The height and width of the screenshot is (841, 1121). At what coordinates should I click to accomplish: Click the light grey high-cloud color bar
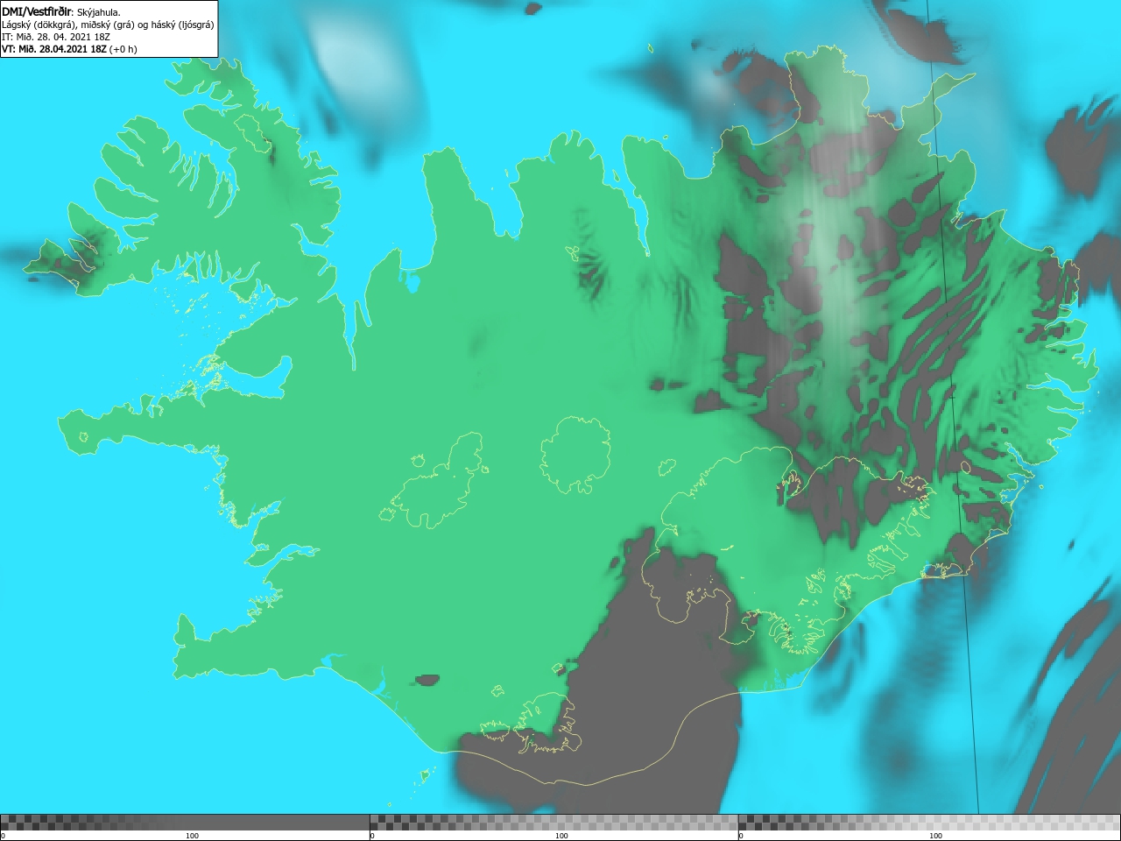pos(929,823)
